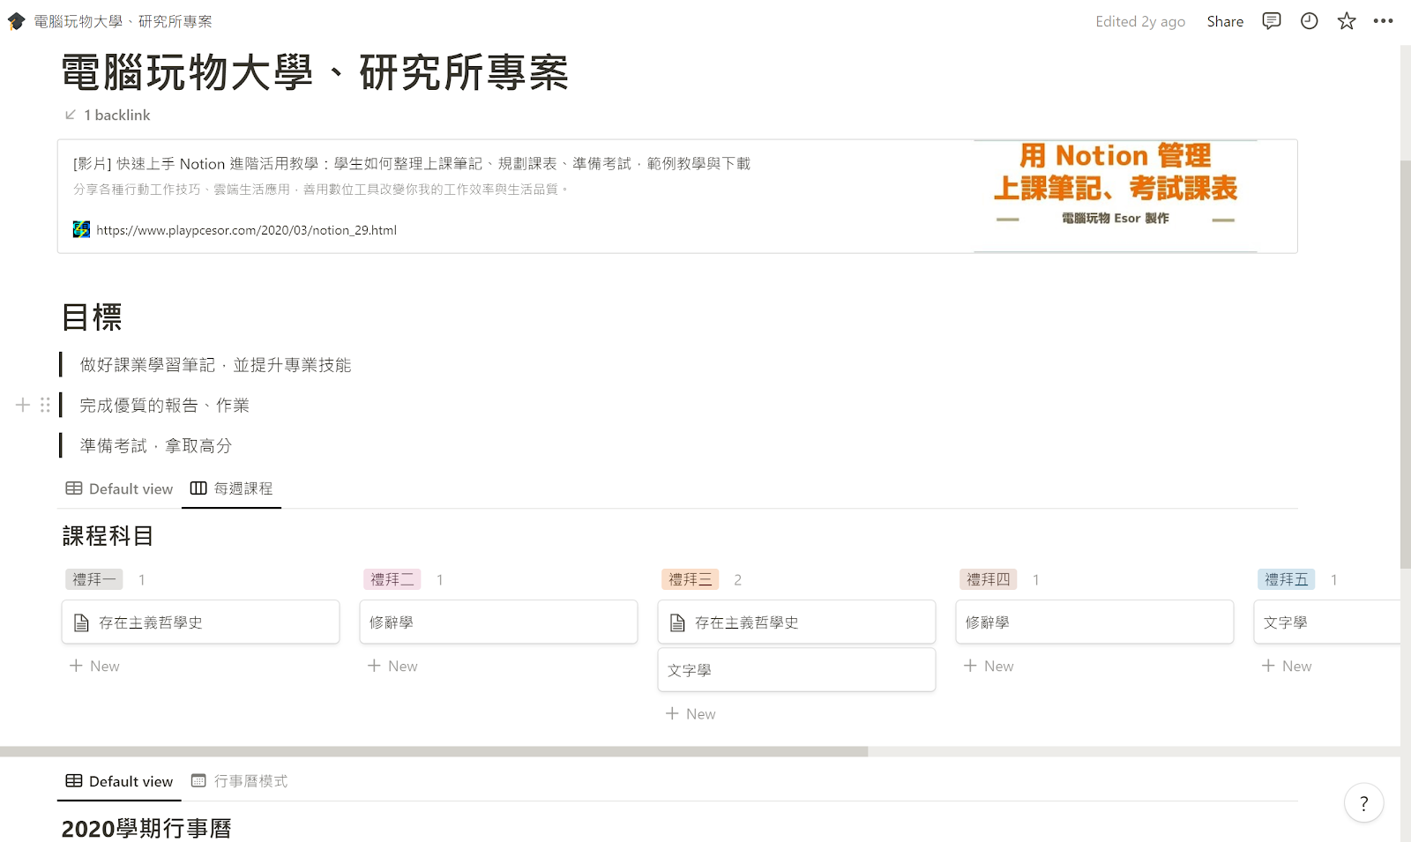Add New card under 禮拜二
The height and width of the screenshot is (842, 1411).
click(x=392, y=666)
